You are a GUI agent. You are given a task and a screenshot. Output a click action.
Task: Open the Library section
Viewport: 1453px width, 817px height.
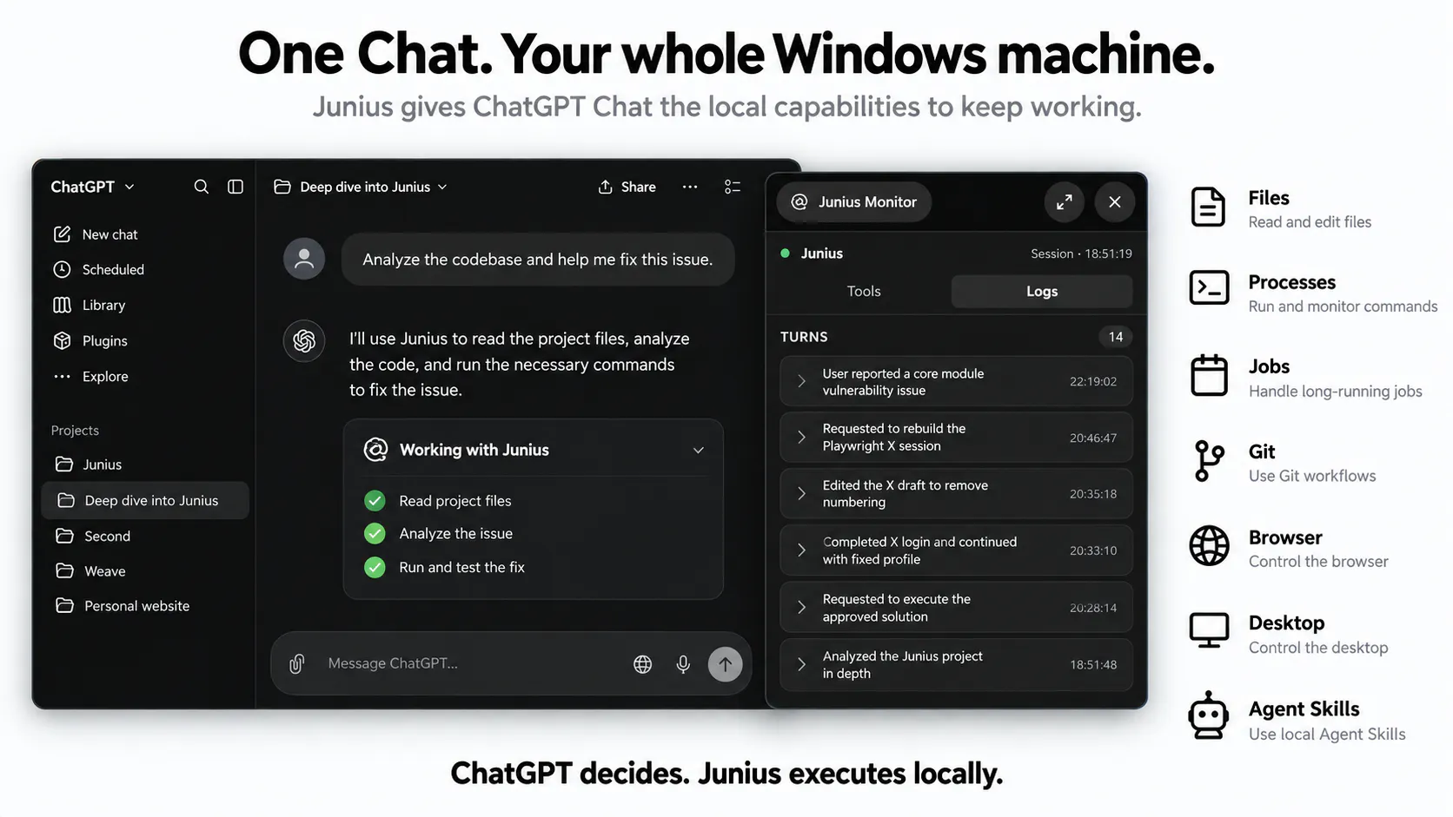coord(90,306)
